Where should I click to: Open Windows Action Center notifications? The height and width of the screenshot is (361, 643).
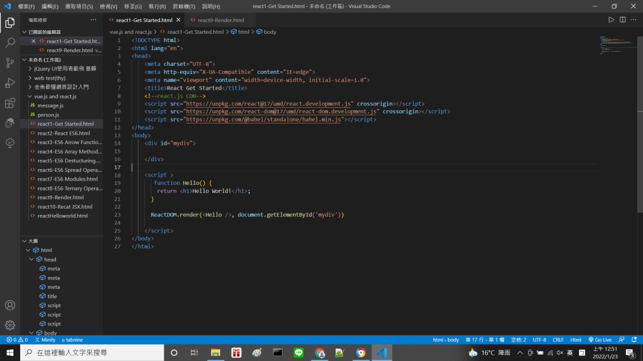[630, 353]
